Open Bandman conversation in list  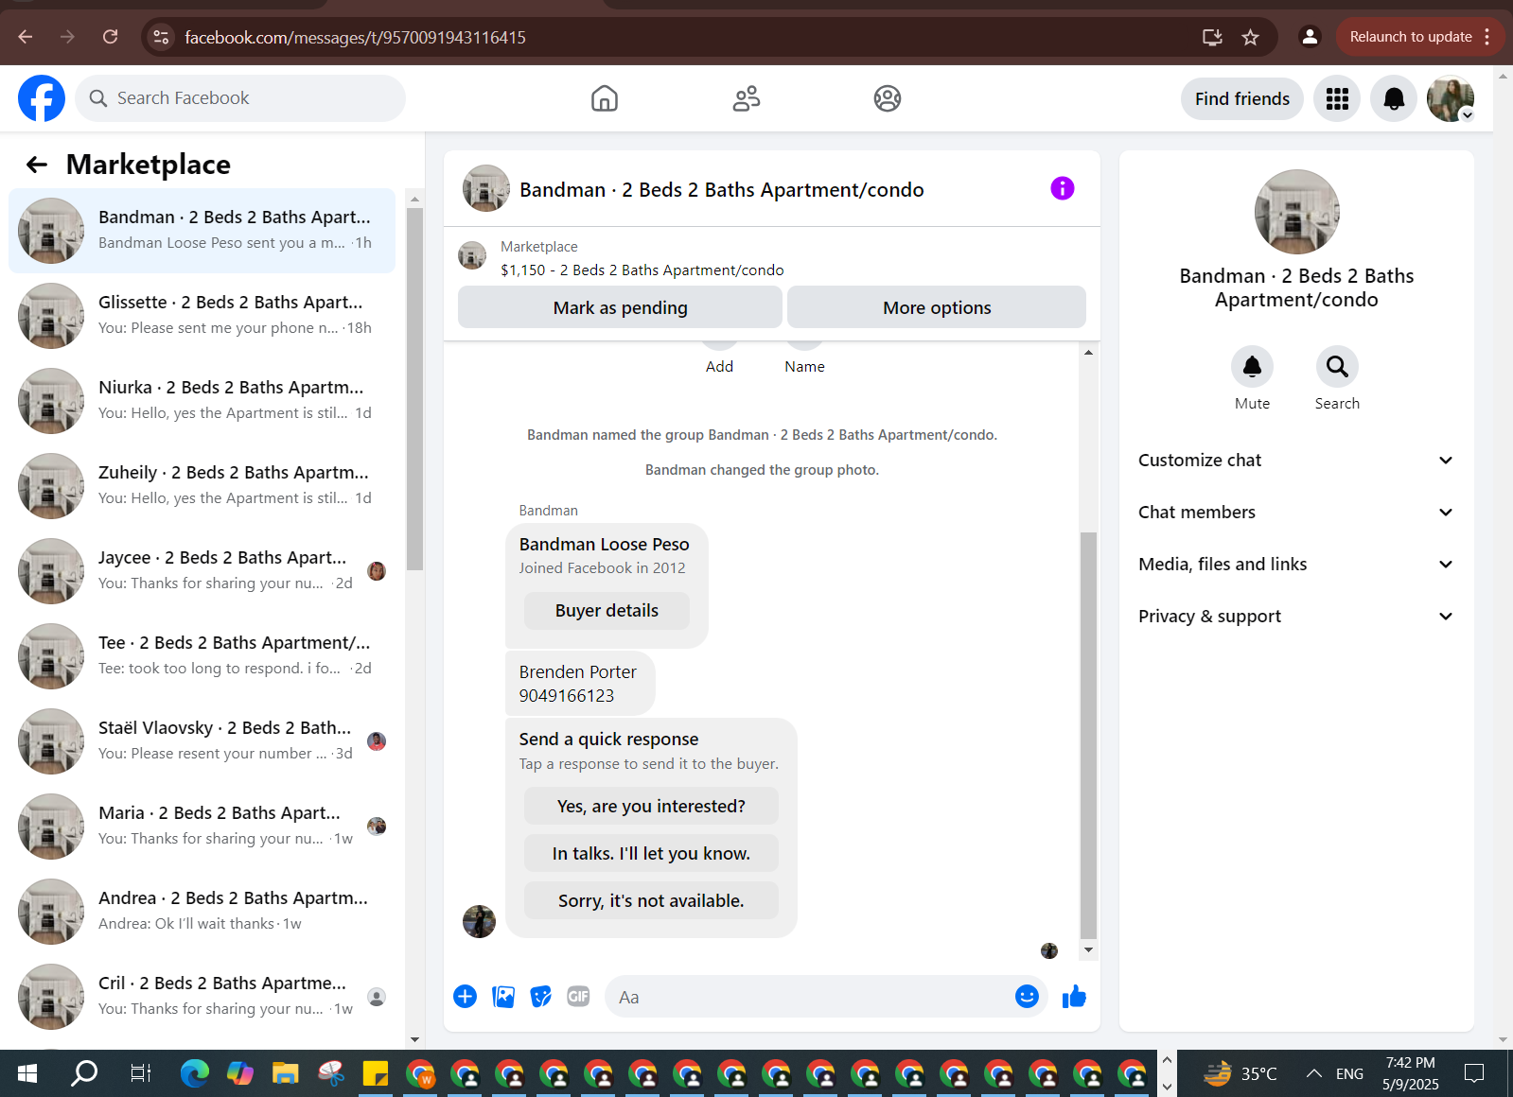202,231
